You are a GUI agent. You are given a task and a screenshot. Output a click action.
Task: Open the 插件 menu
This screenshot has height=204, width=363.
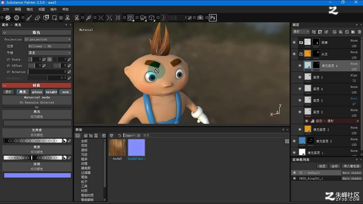coord(54,9)
